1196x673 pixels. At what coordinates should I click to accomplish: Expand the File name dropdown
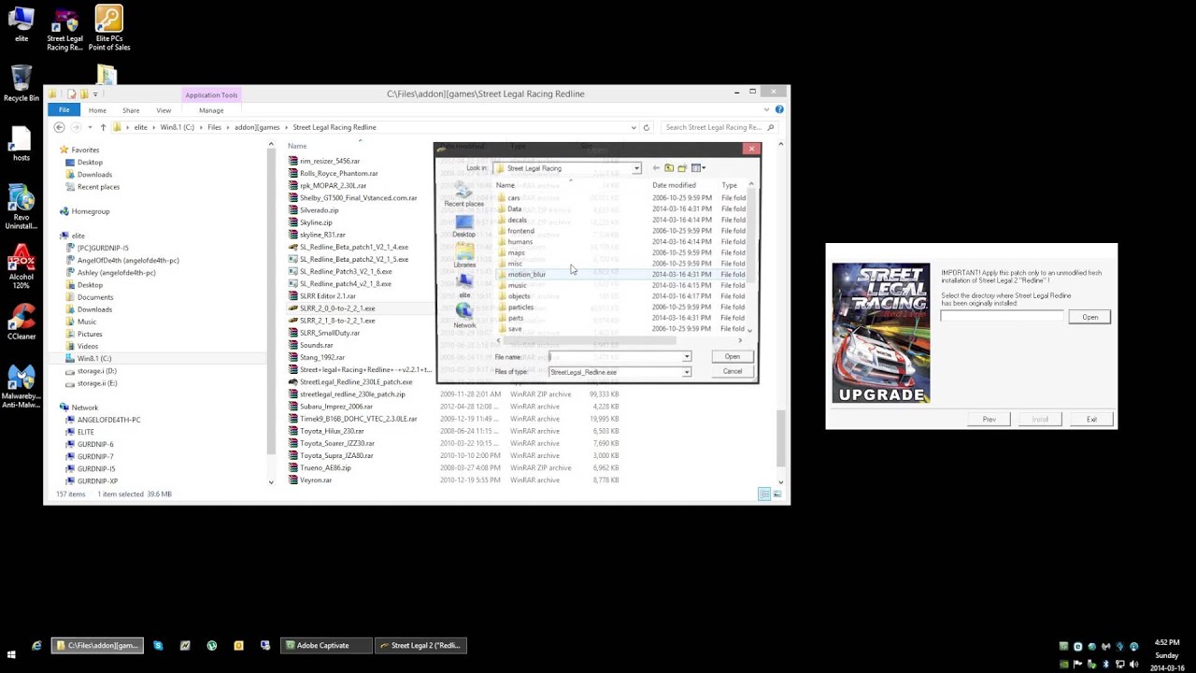[687, 357]
